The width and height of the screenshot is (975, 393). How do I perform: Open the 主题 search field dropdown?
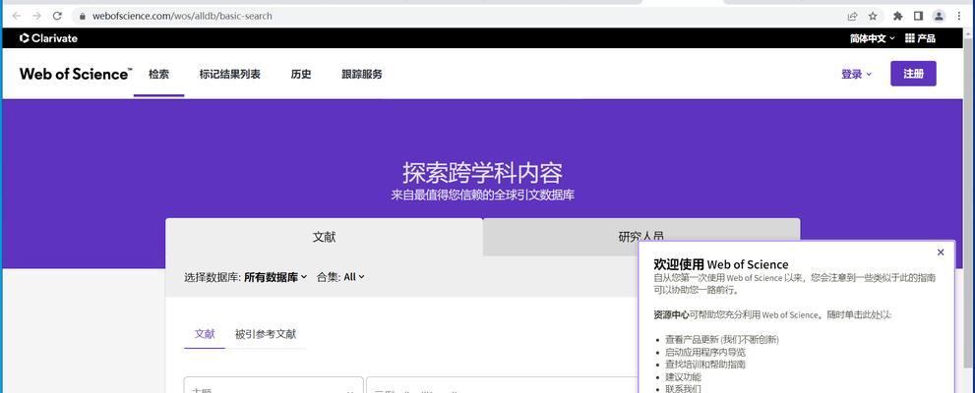274,386
